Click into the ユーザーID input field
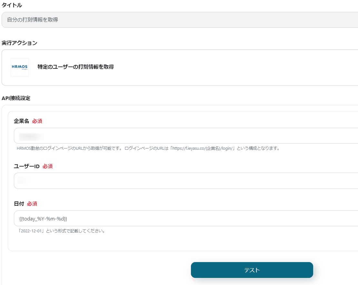Image resolution: width=358 pixels, height=285 pixels. 186,181
